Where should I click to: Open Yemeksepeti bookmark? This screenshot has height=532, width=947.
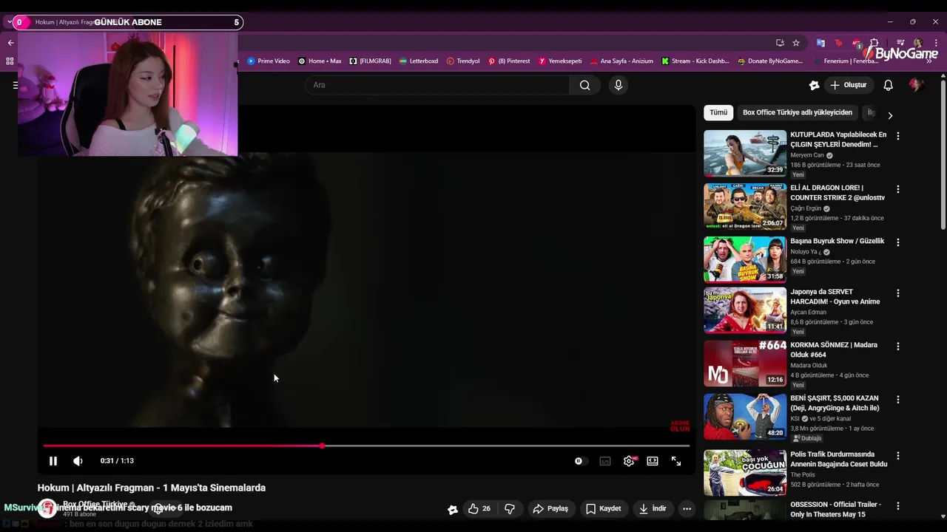560,61
